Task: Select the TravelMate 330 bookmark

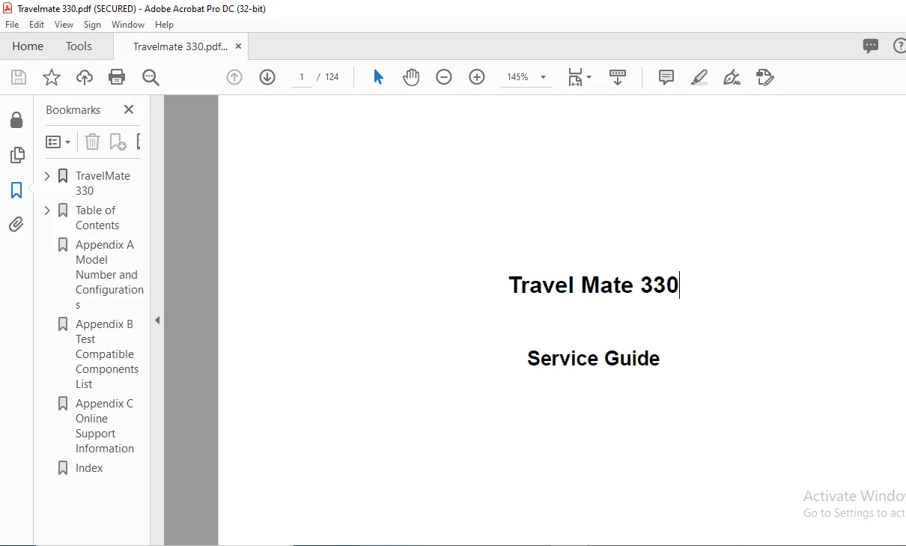Action: (x=103, y=183)
